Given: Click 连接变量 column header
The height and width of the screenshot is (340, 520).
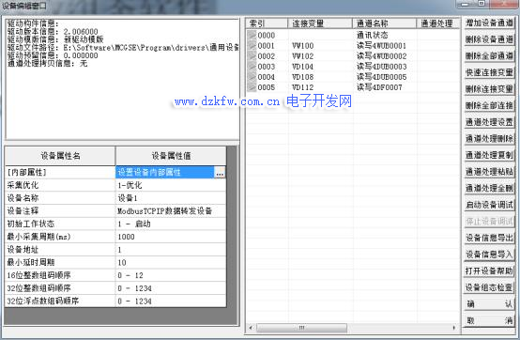Looking at the screenshot, I should pyautogui.click(x=320, y=23).
